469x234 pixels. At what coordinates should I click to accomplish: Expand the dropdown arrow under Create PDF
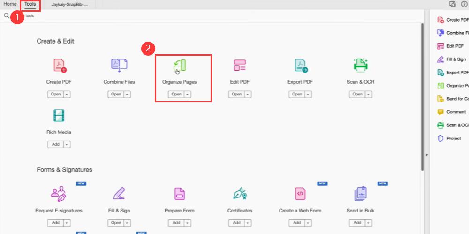(67, 95)
